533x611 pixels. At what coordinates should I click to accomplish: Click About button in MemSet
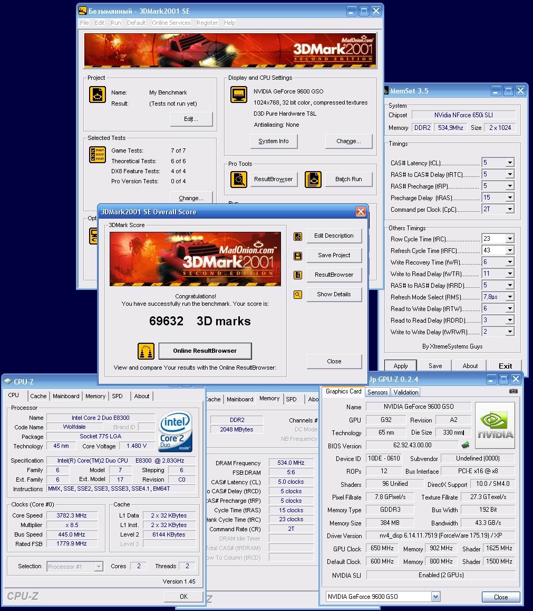470,365
